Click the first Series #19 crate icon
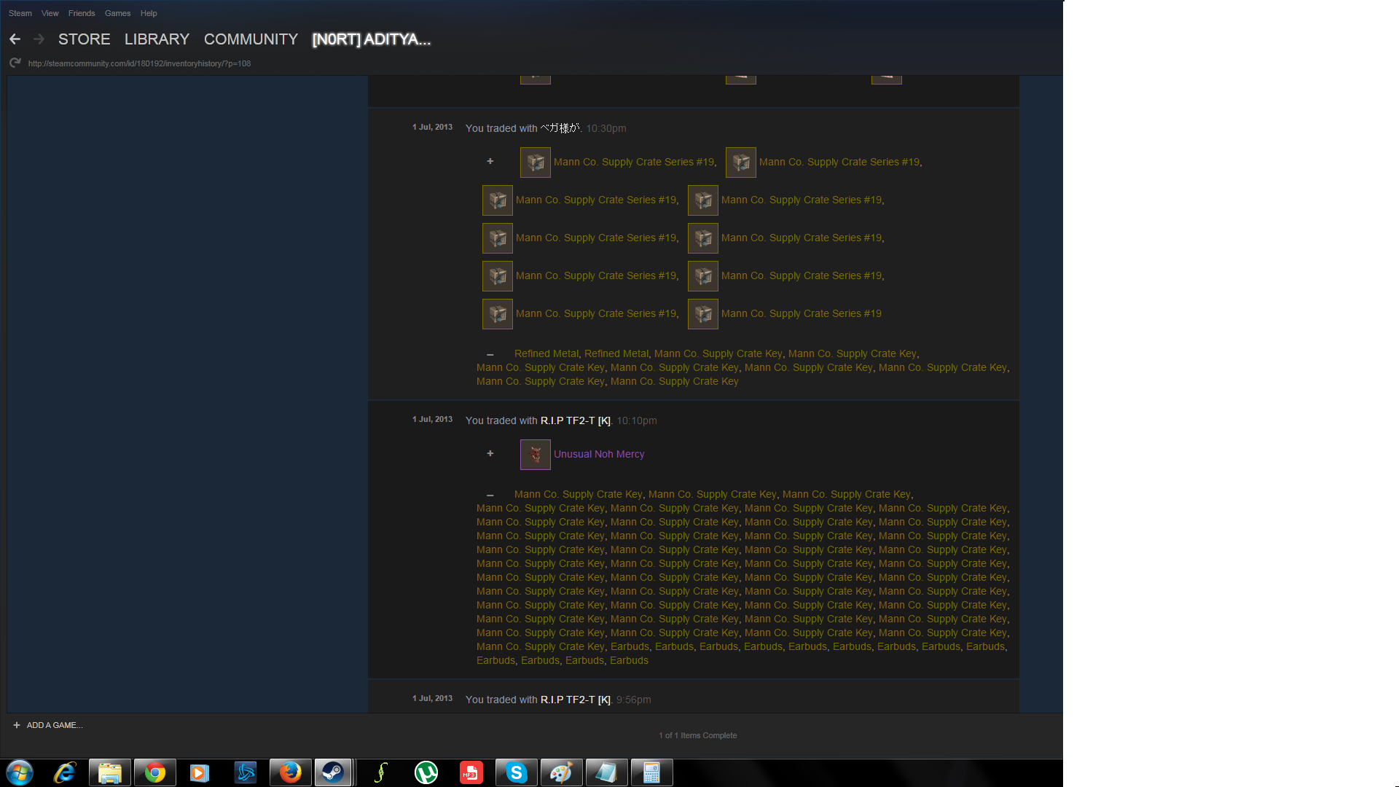 [x=535, y=163]
